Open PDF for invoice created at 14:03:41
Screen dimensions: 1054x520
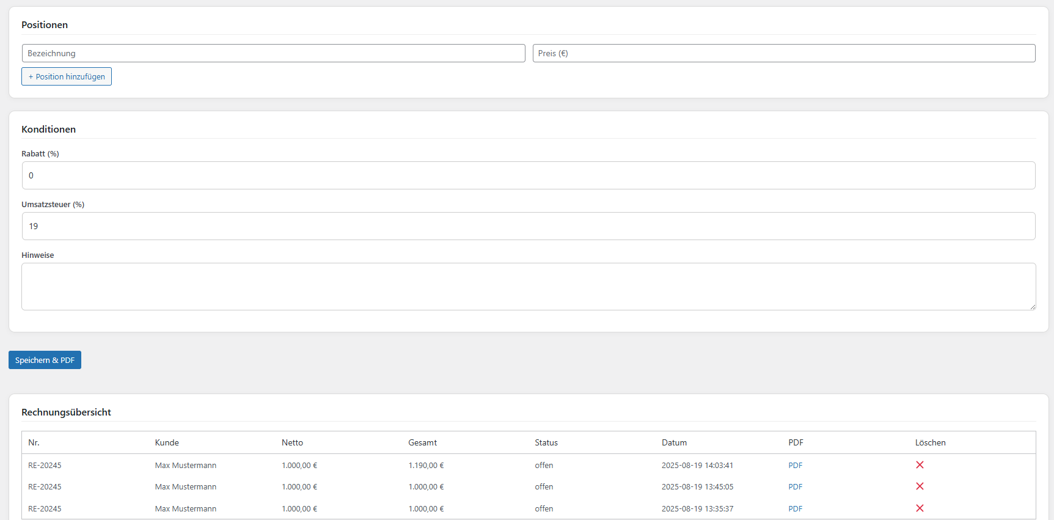[795, 466]
